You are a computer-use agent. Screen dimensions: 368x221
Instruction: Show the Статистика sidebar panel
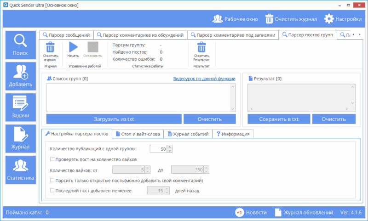[x=20, y=169]
